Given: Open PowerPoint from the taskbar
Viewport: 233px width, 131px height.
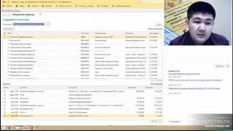Looking at the screenshot, I should 32,128.
